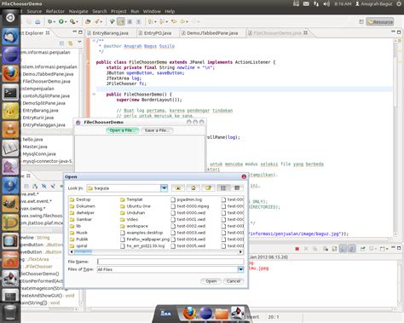Open the Project menu

click(x=118, y=11)
